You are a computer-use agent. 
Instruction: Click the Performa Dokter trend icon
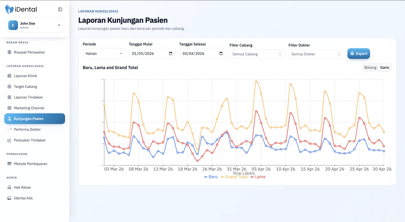pyautogui.click(x=9, y=129)
